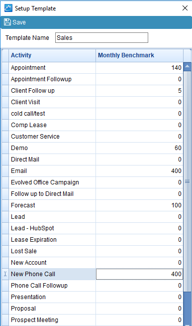192x326 pixels.
Task: Click the row header beside Appointment
Action: coord(5,68)
